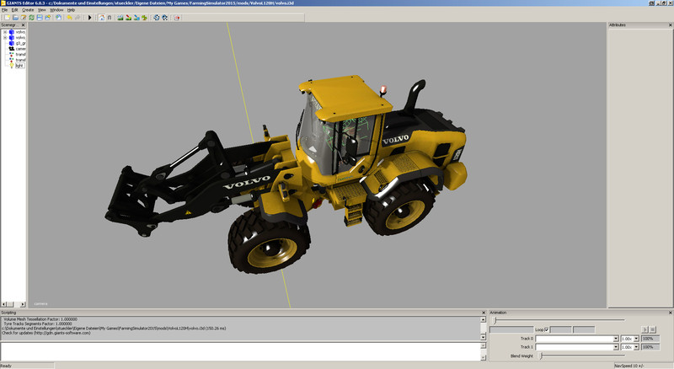Open the Track 0 speed 1.00x dropdown
This screenshot has width=674, height=369.
pyautogui.click(x=636, y=339)
